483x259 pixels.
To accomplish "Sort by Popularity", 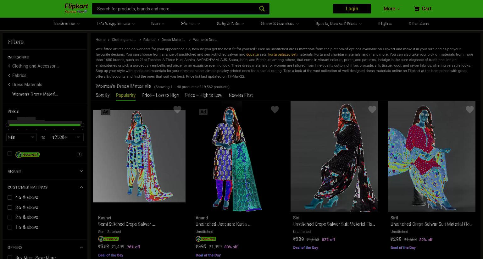I will coord(125,95).
